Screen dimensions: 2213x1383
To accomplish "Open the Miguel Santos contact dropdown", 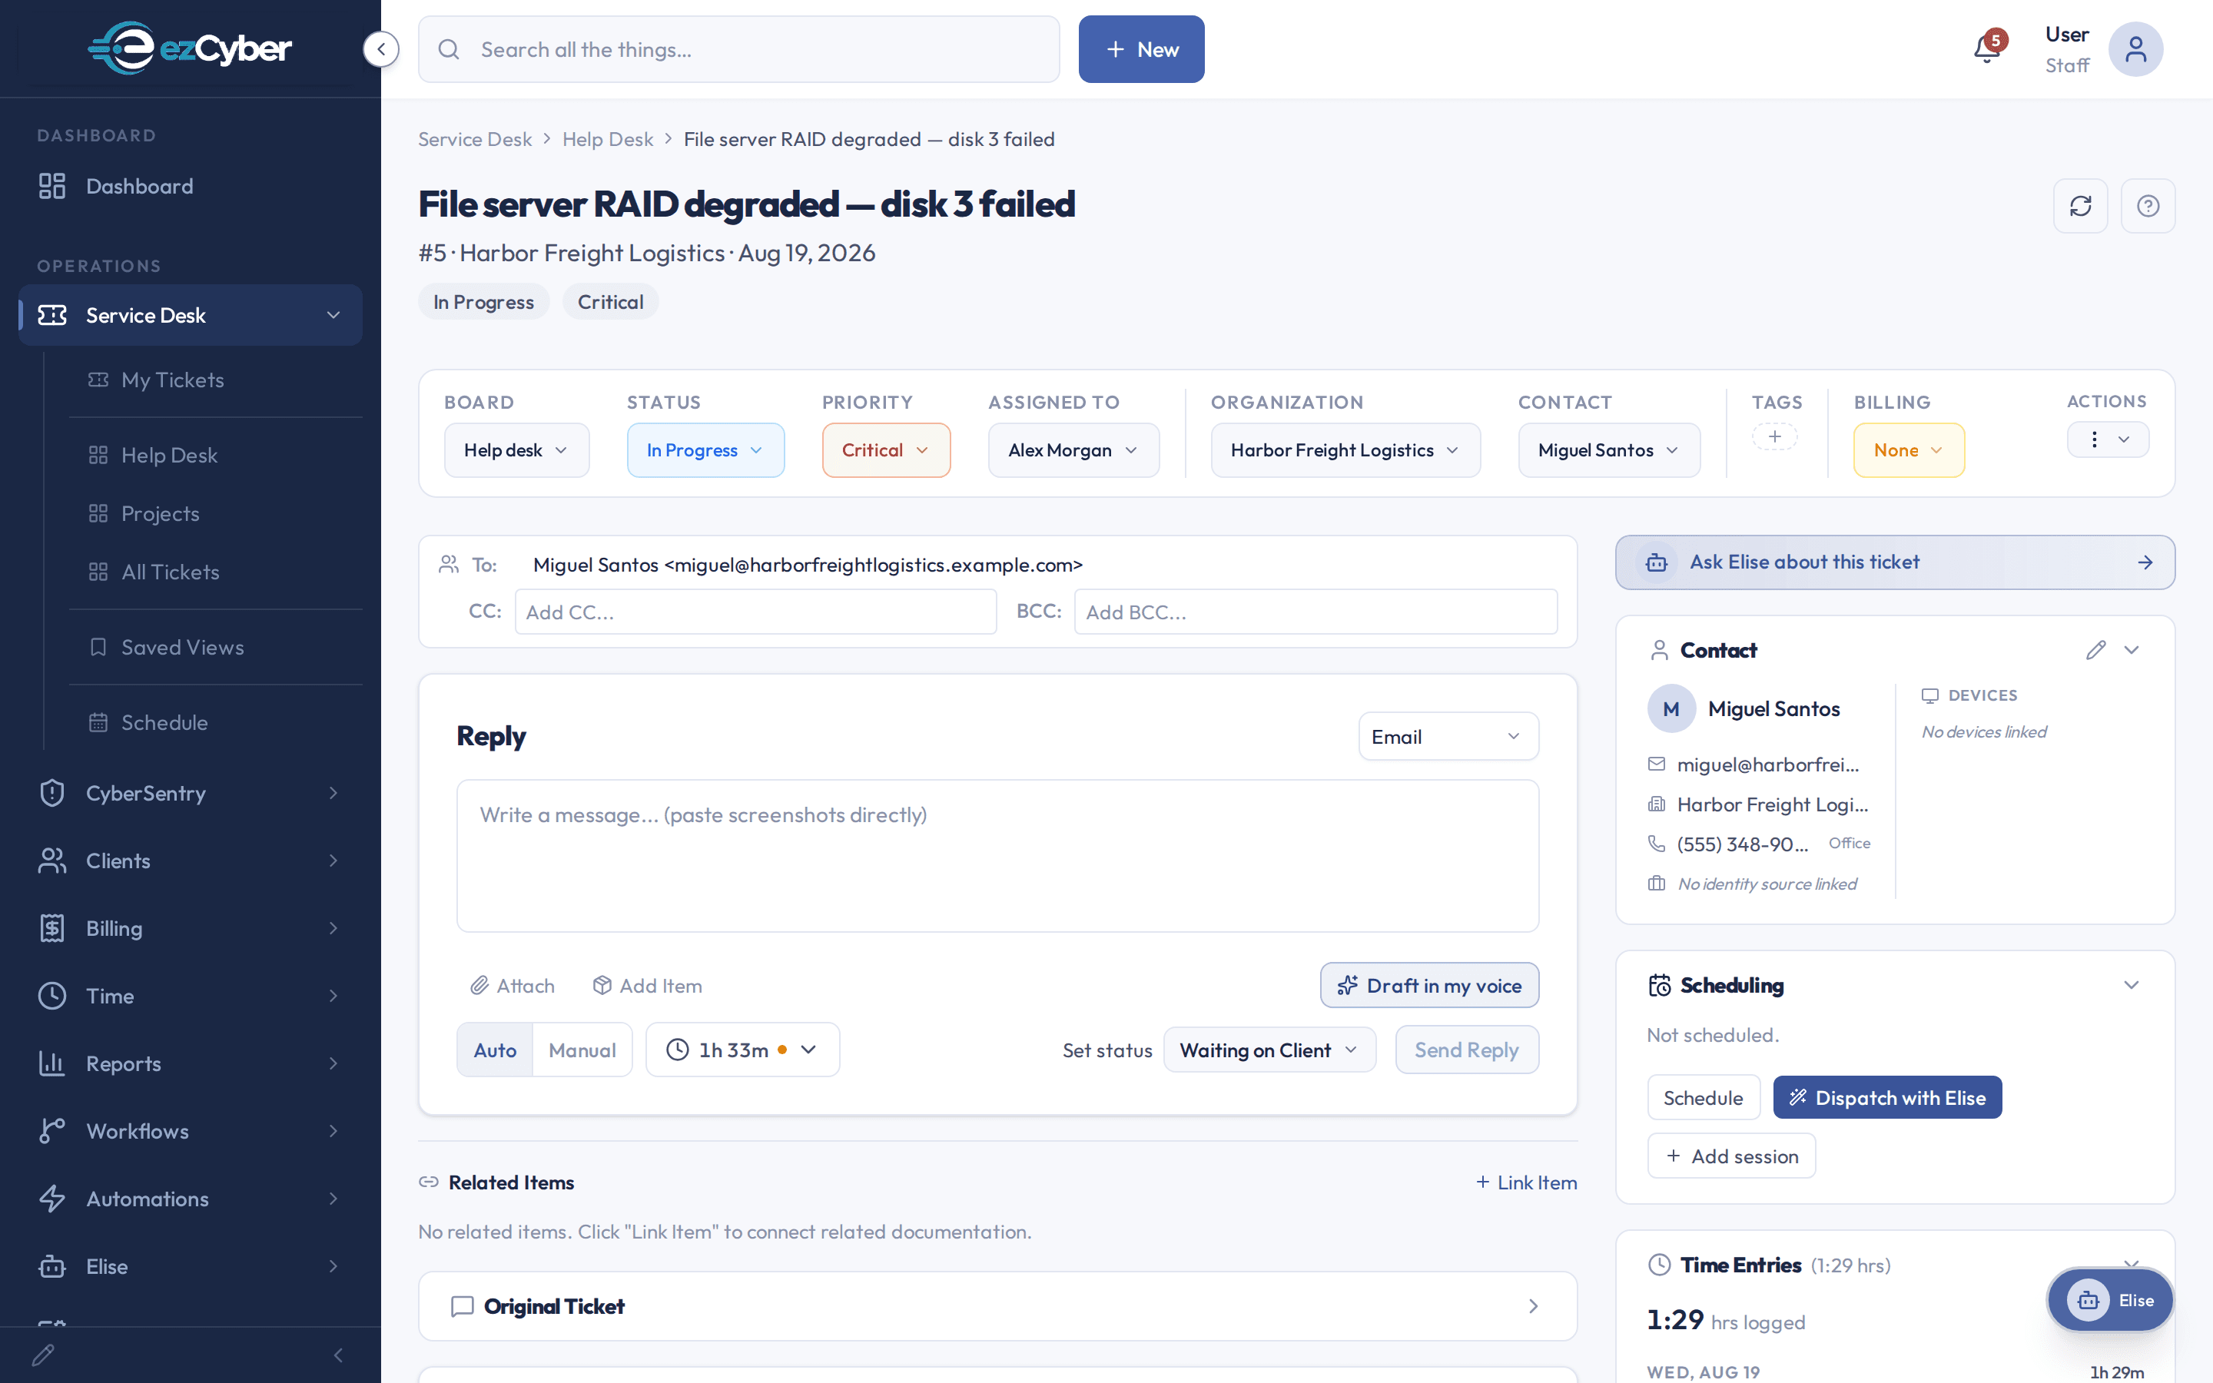I will pyautogui.click(x=1610, y=450).
